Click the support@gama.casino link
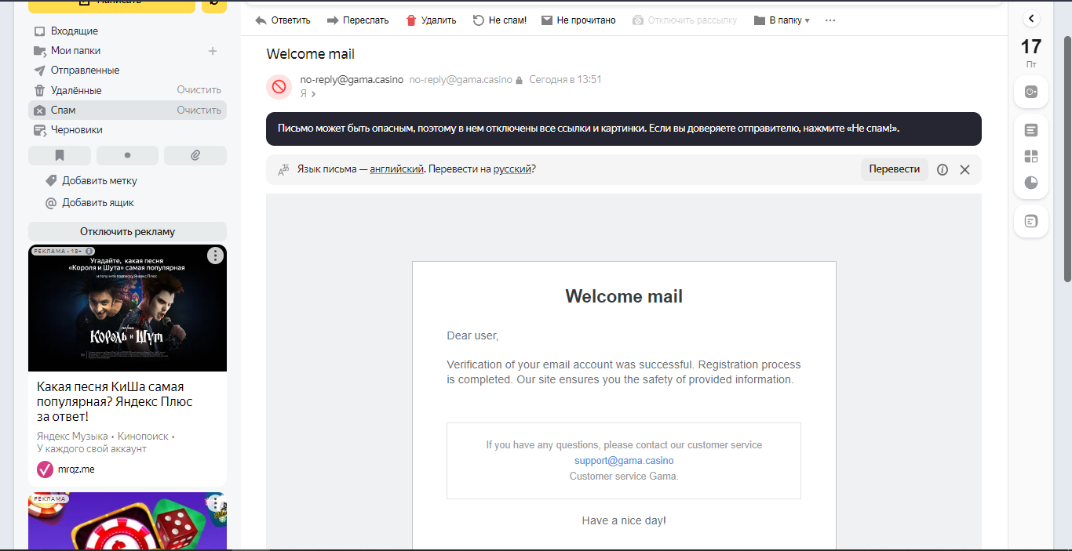Viewport: 1072px width, 551px height. coord(624,461)
